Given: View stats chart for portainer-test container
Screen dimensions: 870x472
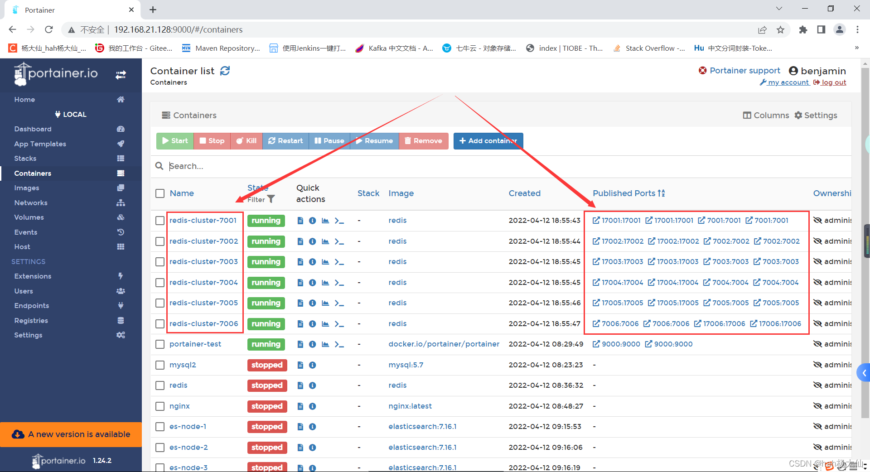Looking at the screenshot, I should pyautogui.click(x=325, y=344).
